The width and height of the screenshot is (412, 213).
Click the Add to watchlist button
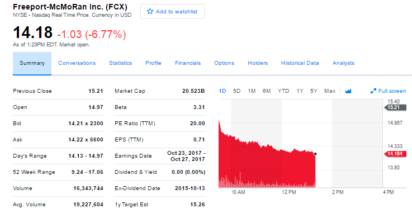172,12
